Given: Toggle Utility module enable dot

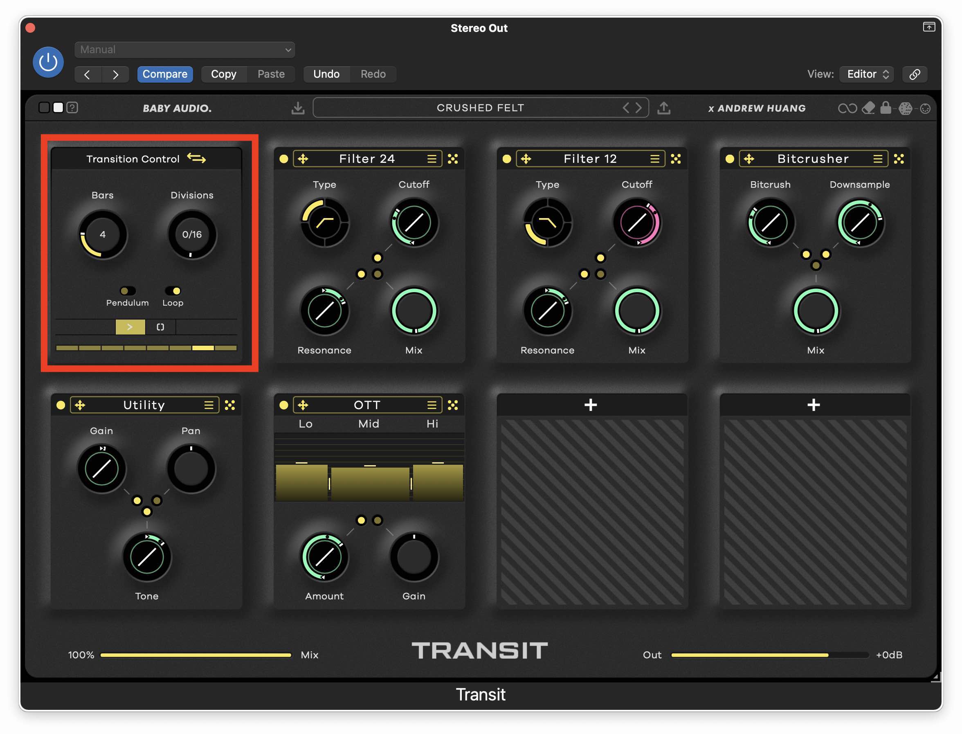Looking at the screenshot, I should (61, 405).
